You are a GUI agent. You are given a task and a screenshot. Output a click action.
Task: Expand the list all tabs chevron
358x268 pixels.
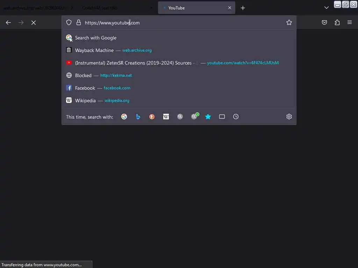tap(327, 8)
